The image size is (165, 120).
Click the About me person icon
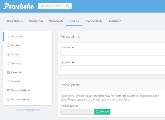(8, 36)
